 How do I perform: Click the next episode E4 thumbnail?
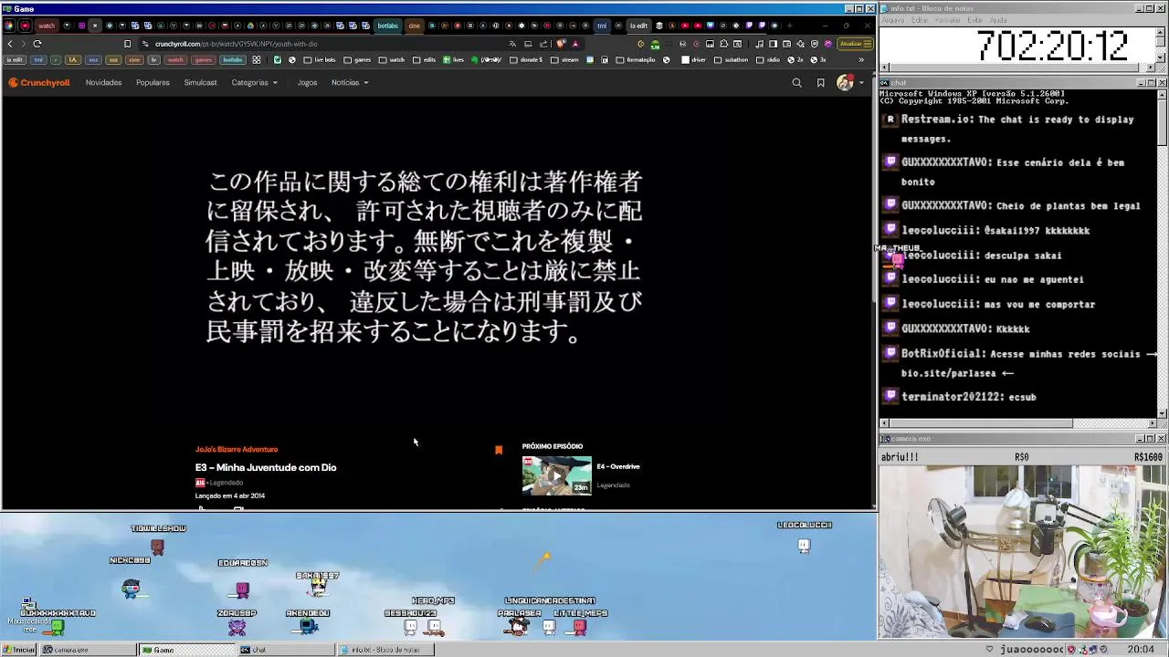point(557,475)
